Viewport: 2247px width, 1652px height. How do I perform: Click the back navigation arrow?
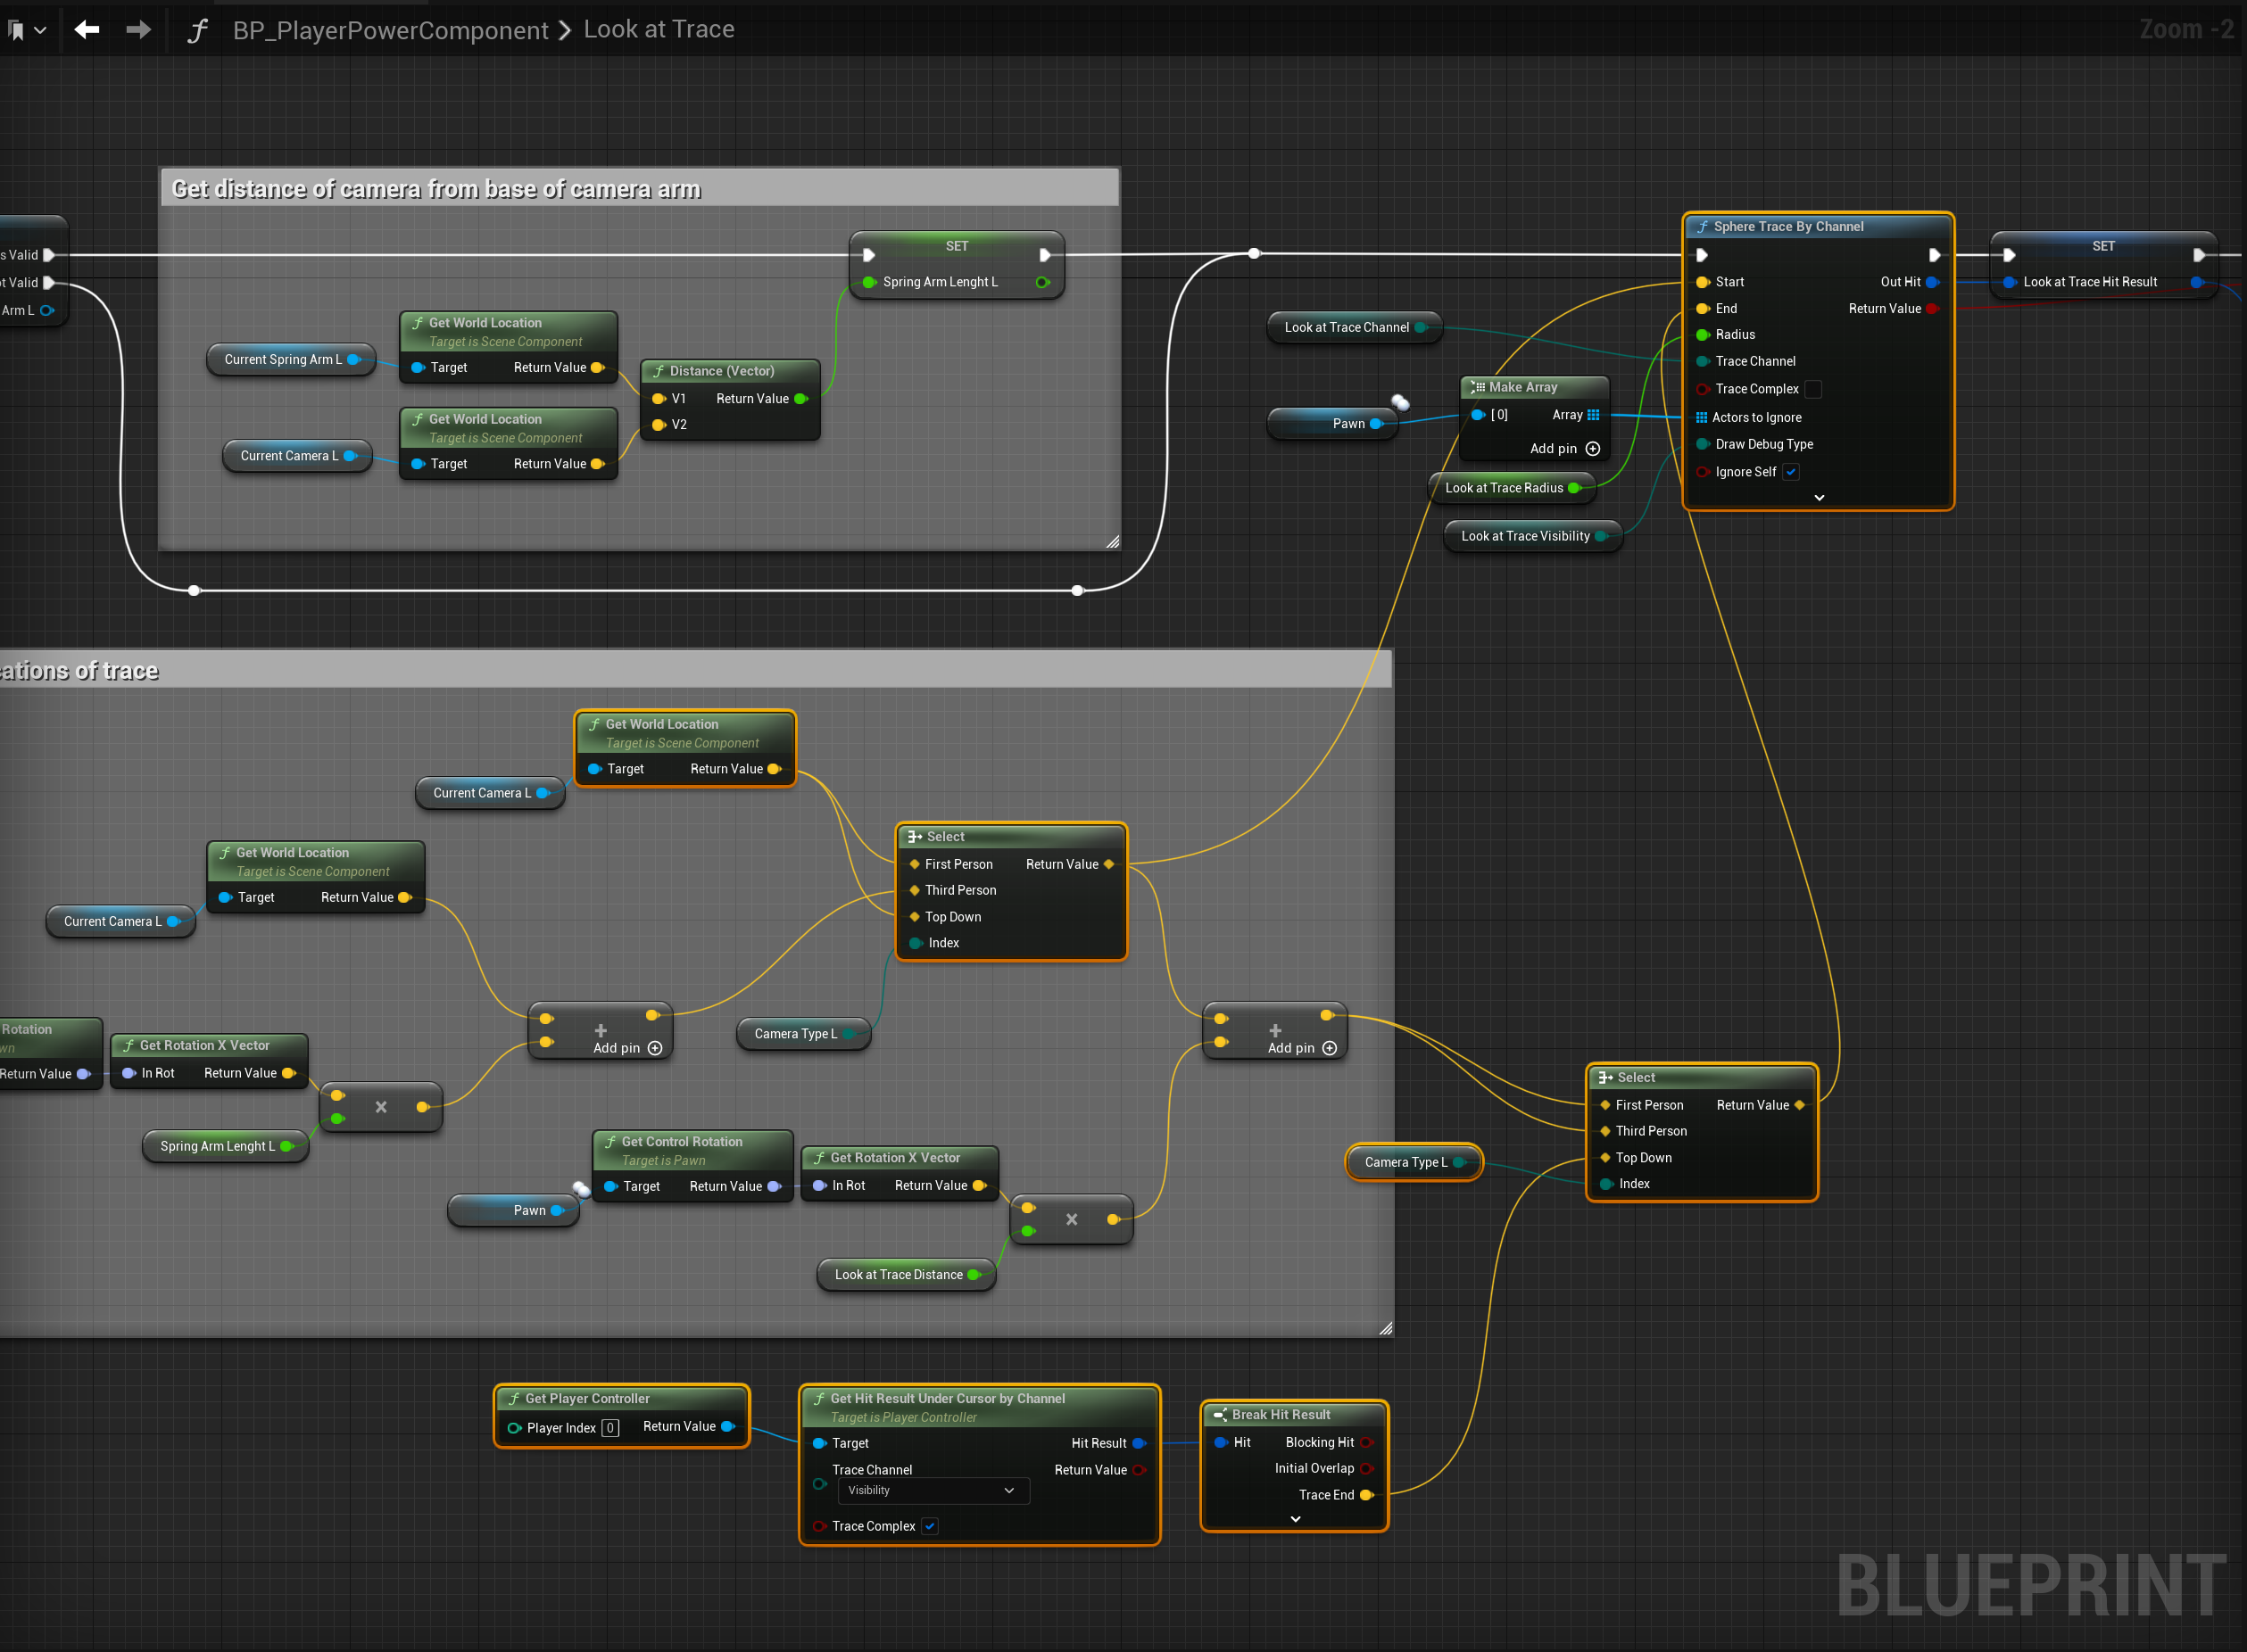(87, 30)
